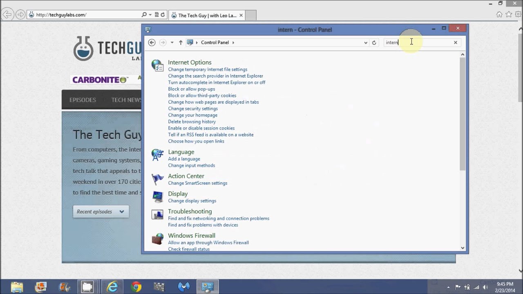Click Internet Explorer back button
Image resolution: width=523 pixels, height=294 pixels.
[x=7, y=15]
